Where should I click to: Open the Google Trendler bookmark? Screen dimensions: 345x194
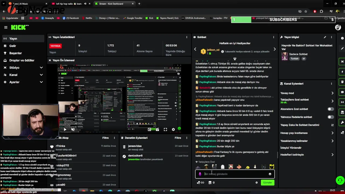[132, 18]
